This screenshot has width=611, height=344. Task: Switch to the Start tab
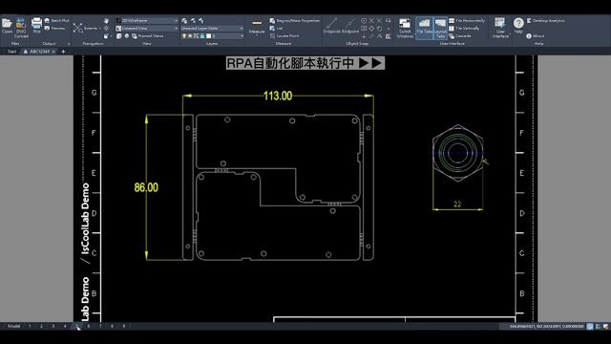11,52
